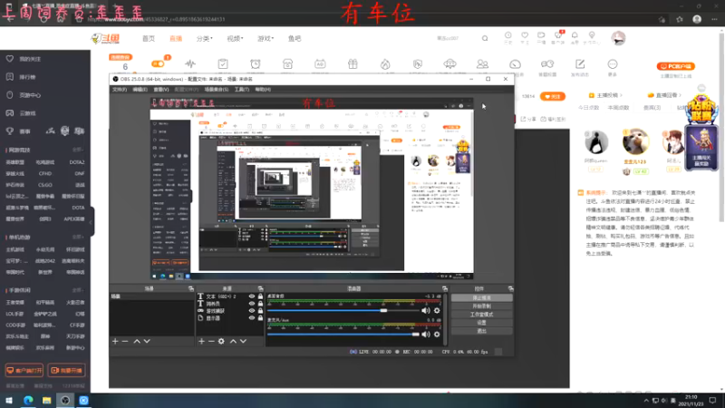725x408 pixels.
Task: Click the orange follow button beside 13614
Action: [553, 96]
